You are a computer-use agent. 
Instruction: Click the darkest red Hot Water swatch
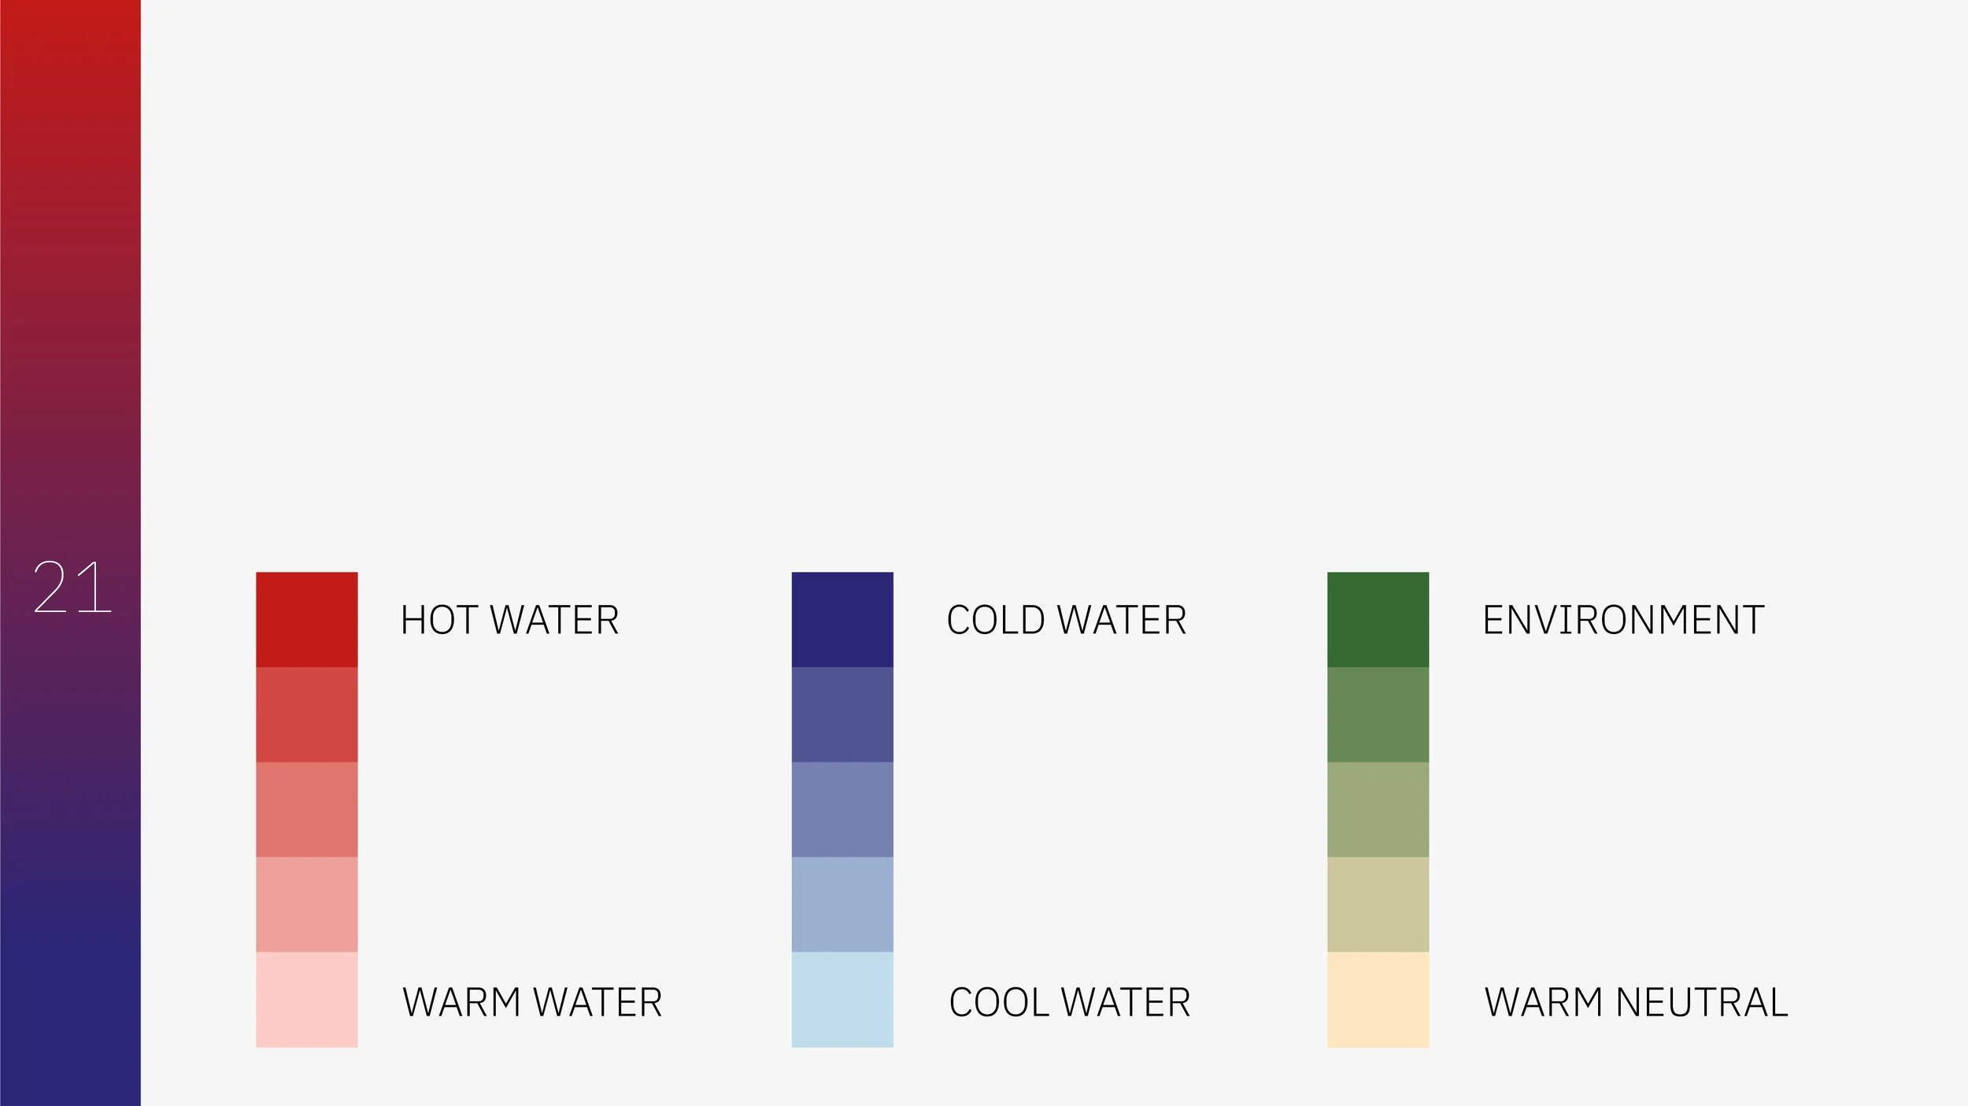tap(307, 619)
